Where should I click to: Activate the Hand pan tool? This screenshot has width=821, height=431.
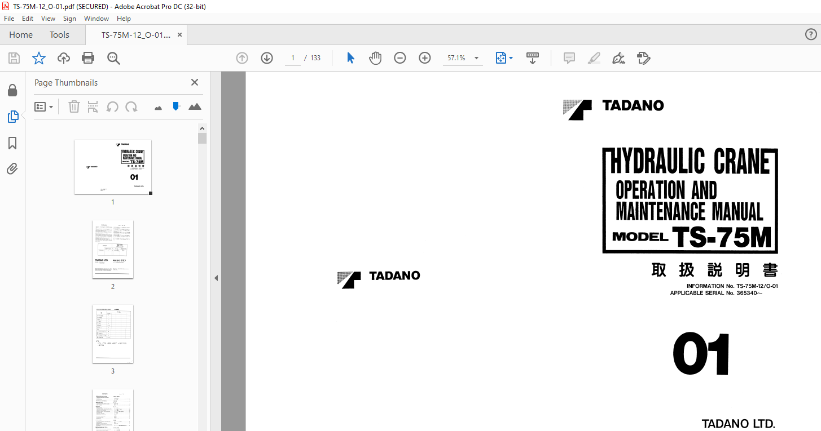(375, 58)
